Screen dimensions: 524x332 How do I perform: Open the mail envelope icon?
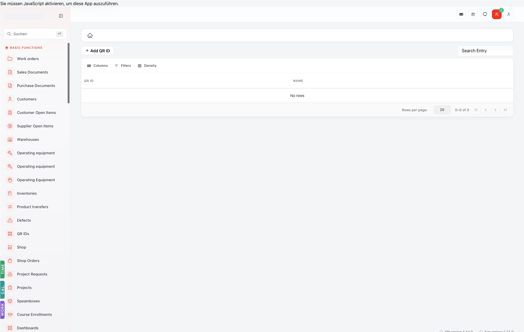click(x=461, y=14)
